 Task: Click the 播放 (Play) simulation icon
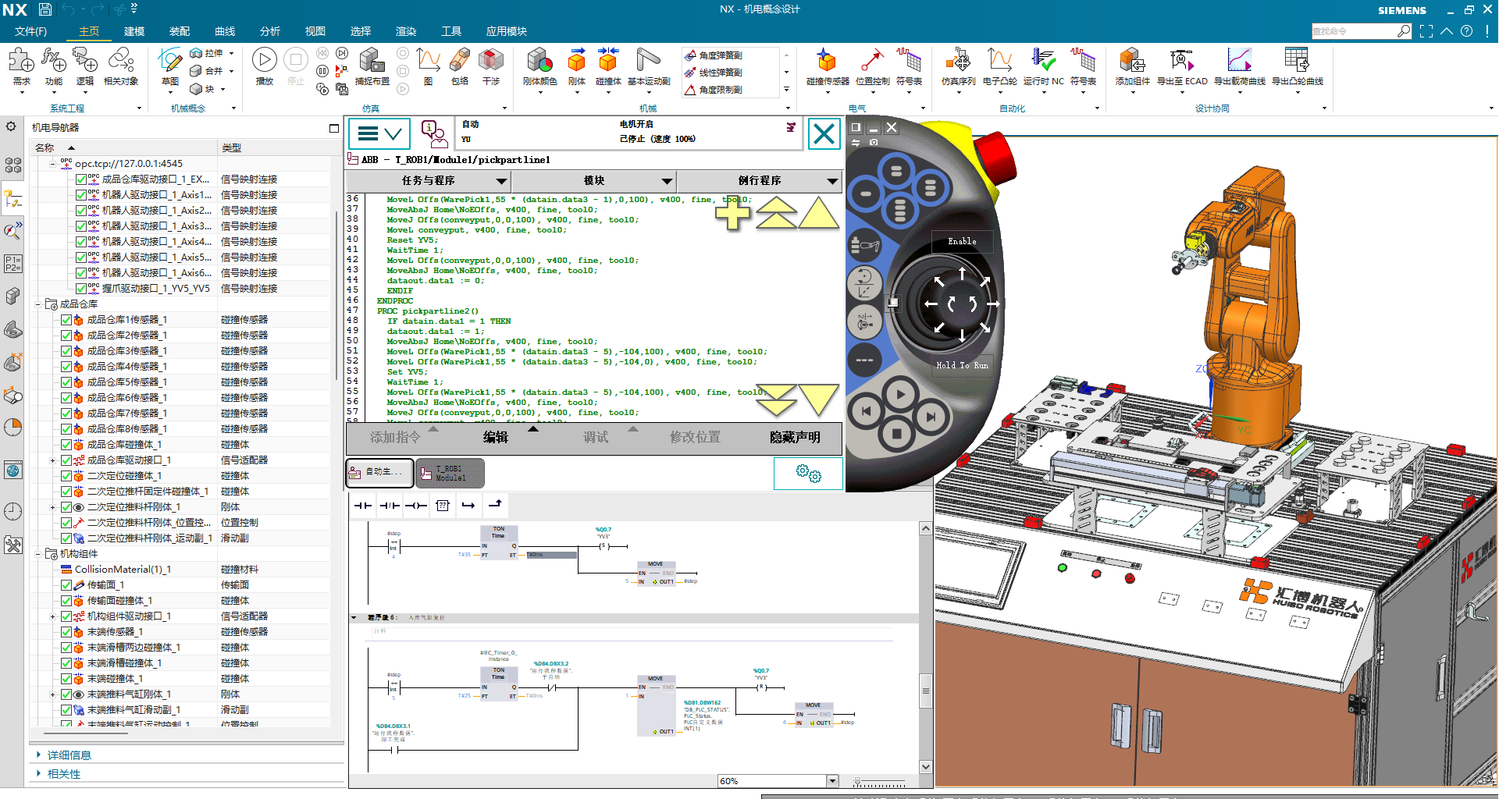tap(264, 61)
